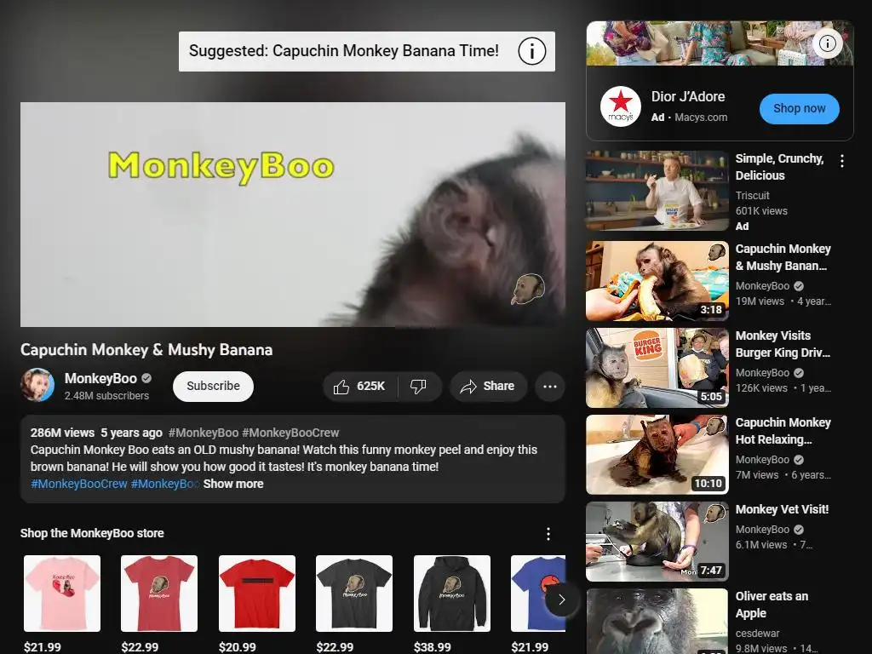The image size is (872, 654).
Task: Open suggested Capuchin Monkey Banana Time card
Action: tap(366, 51)
